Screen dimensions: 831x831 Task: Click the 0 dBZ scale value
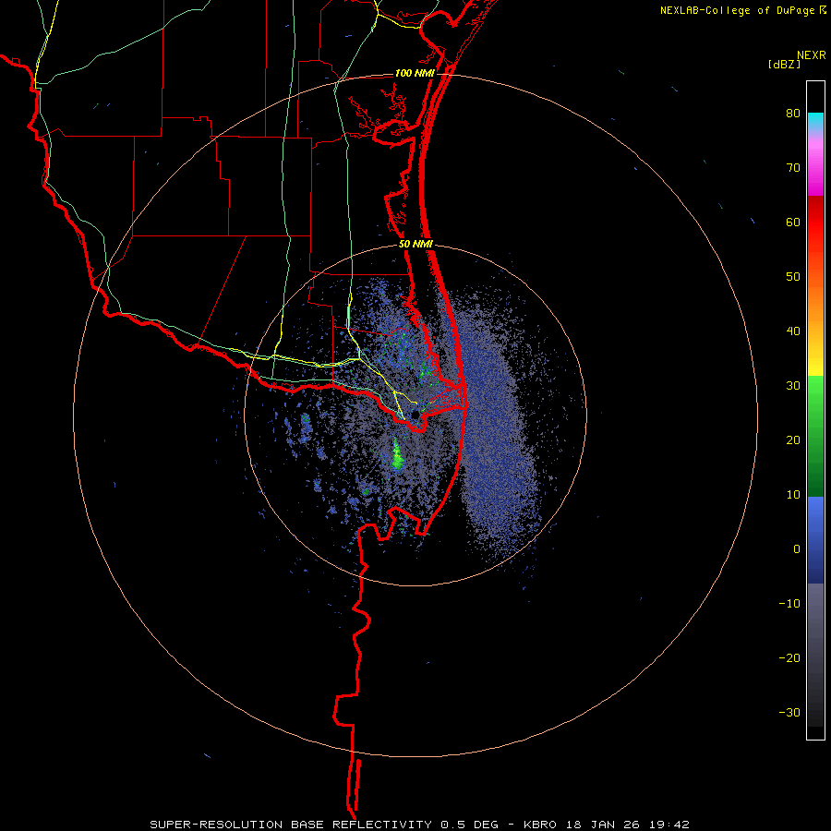[797, 549]
